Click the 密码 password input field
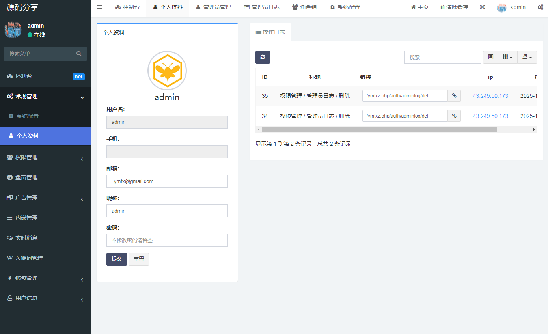 167,240
